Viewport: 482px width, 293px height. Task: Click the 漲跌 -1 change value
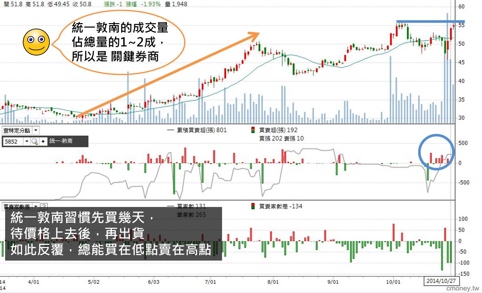(x=113, y=4)
